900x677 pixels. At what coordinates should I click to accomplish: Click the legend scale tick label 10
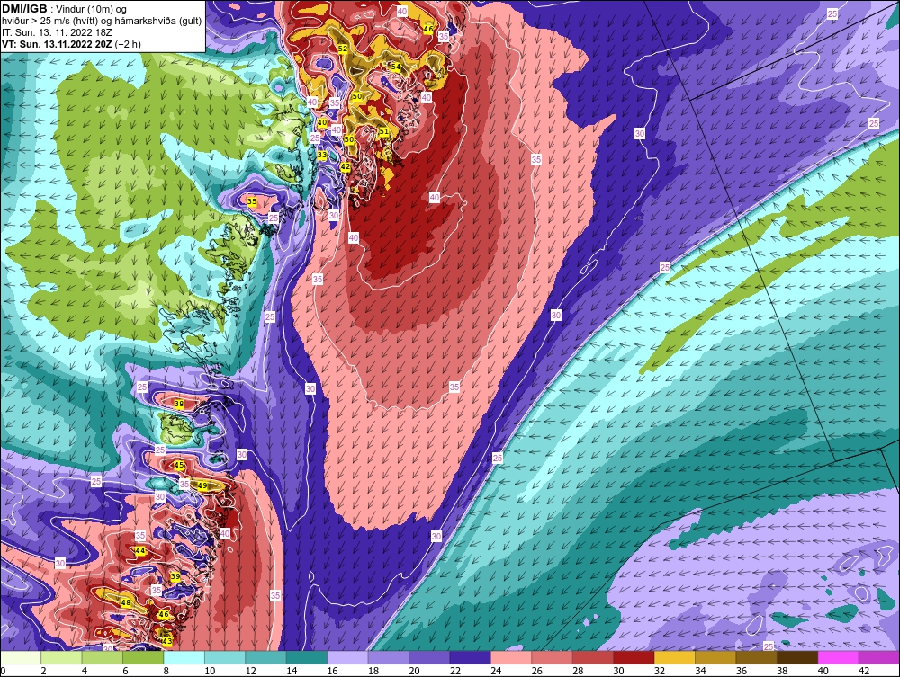(x=210, y=671)
